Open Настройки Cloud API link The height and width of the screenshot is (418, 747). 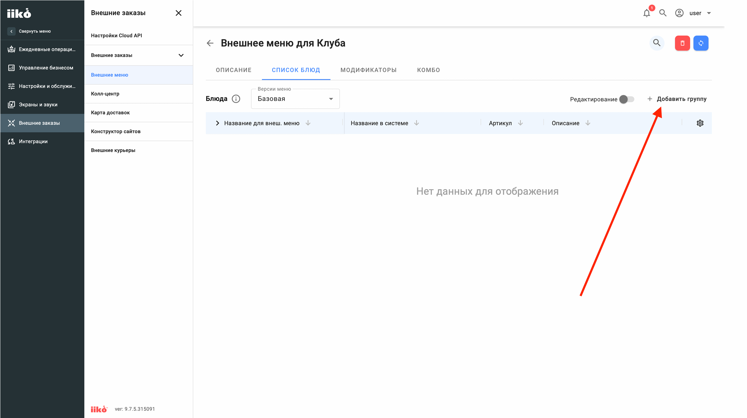tap(116, 35)
